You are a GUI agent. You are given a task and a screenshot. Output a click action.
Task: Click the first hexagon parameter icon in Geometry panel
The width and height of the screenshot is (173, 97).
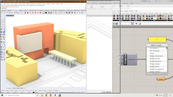click(114, 16)
